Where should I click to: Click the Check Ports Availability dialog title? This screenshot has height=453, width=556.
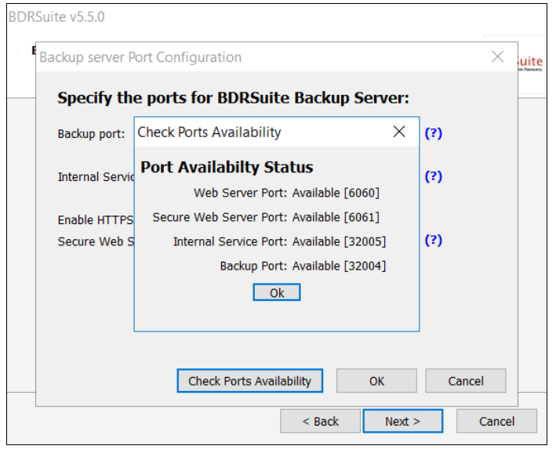point(209,132)
